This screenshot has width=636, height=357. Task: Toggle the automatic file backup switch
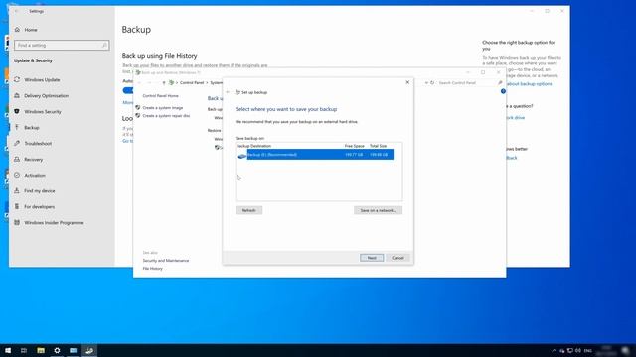(128, 90)
